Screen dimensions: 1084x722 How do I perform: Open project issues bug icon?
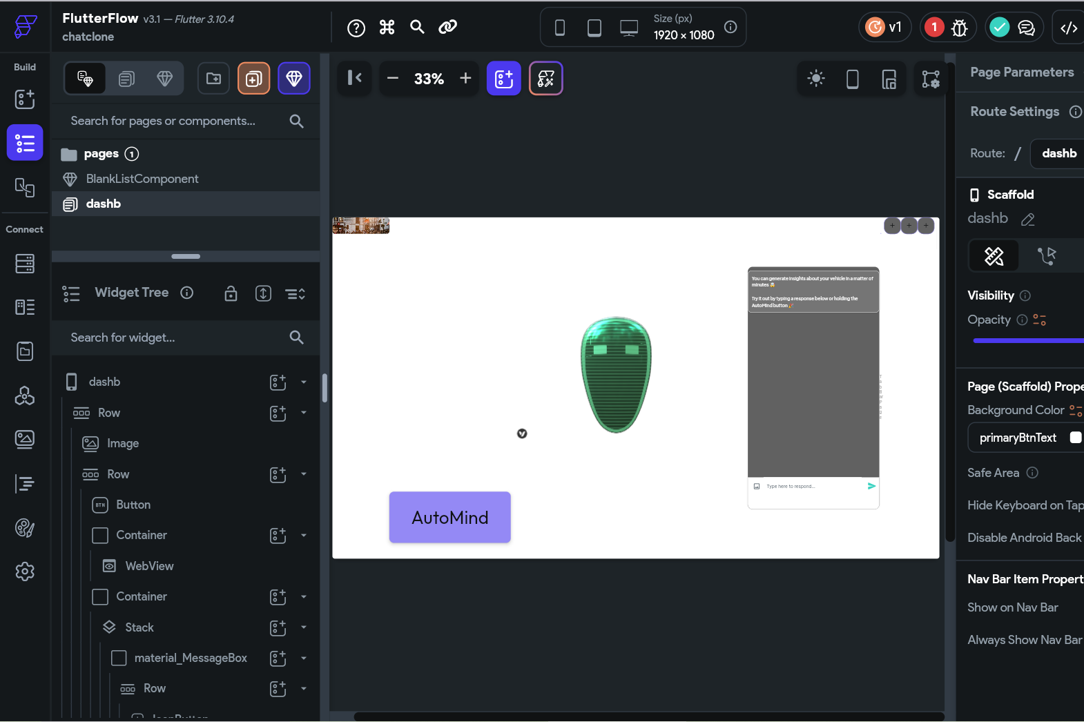(959, 28)
